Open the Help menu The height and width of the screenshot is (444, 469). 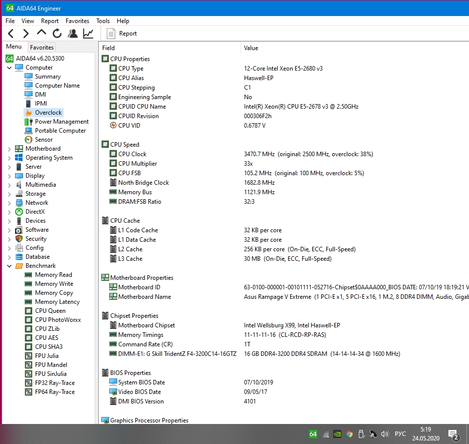coord(123,21)
